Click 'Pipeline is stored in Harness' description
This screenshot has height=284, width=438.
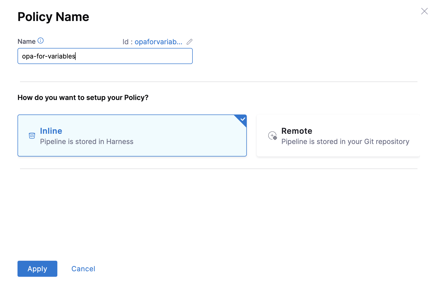(87, 142)
